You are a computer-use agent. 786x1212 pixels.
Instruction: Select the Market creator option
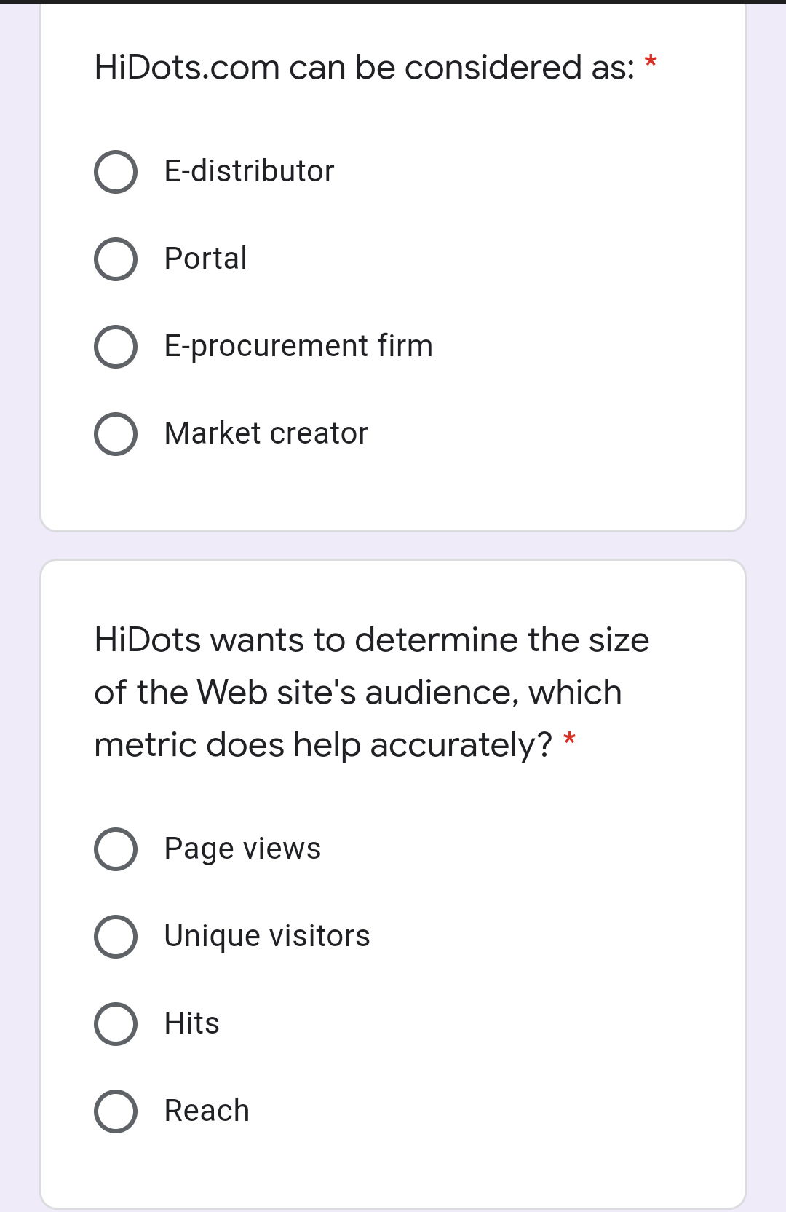point(116,433)
